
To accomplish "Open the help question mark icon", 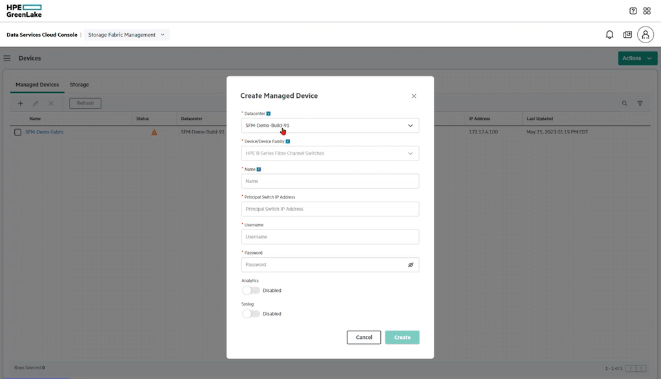I will (x=633, y=11).
